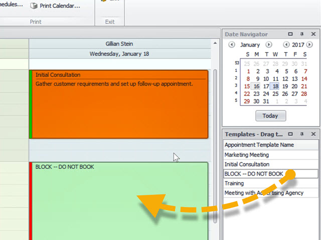Select January 1 in the calendar
Screen dimensions: 321x240
point(248,71)
